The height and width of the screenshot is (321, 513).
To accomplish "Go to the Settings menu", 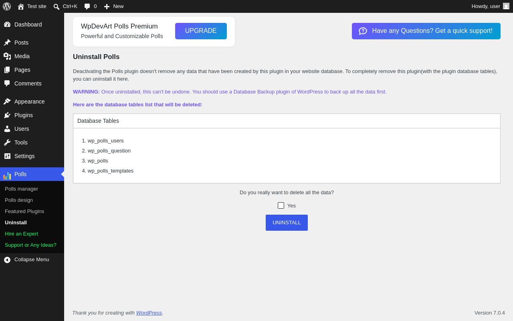I will click(x=32, y=156).
